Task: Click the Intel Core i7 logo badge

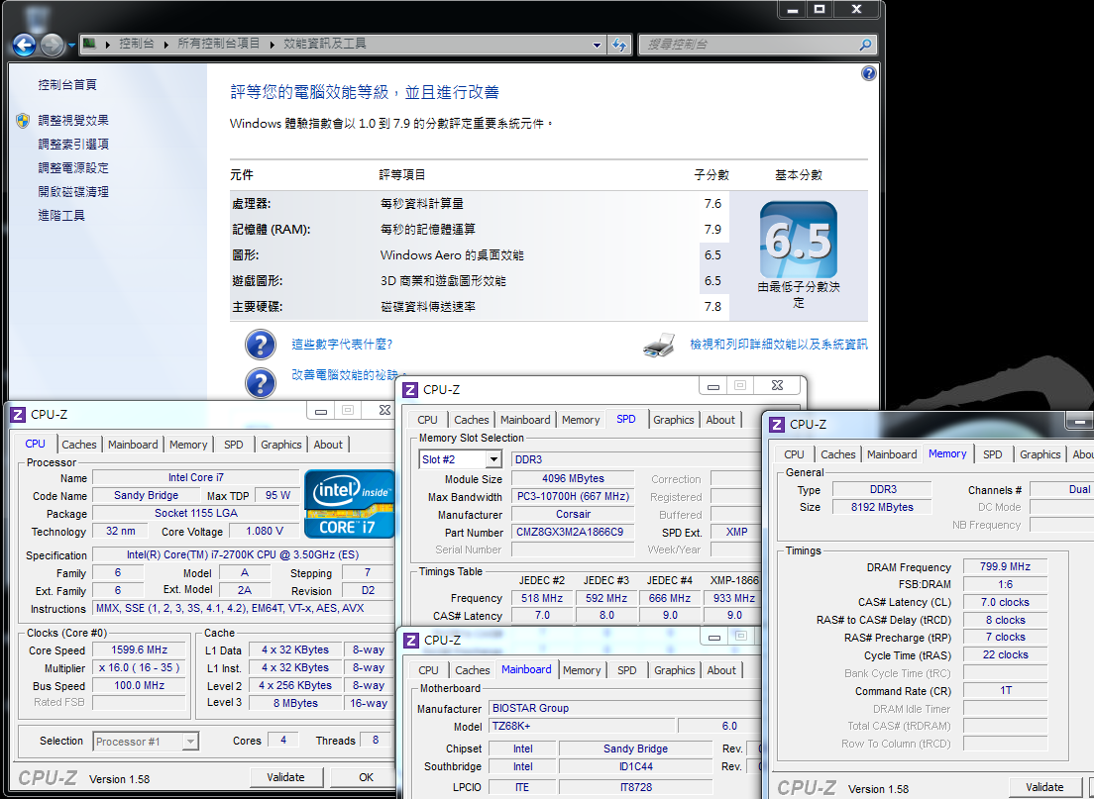Action: (350, 503)
